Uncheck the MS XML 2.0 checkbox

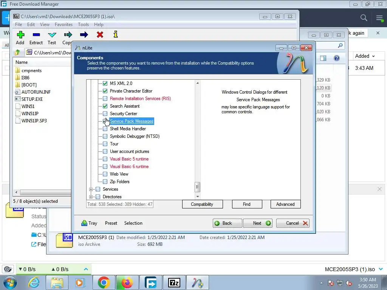pyautogui.click(x=105, y=83)
